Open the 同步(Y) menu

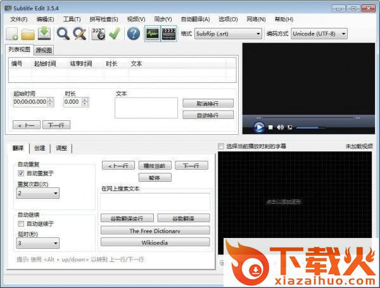click(x=163, y=20)
